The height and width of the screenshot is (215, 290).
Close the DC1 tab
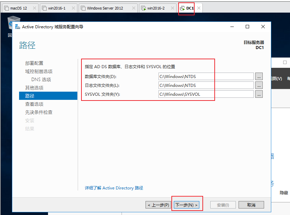pos(199,8)
